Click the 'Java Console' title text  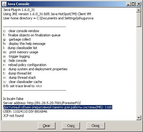click(x=18, y=4)
